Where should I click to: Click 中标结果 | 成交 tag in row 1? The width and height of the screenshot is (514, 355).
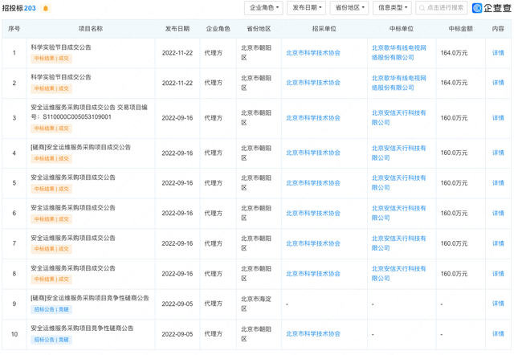click(51, 59)
